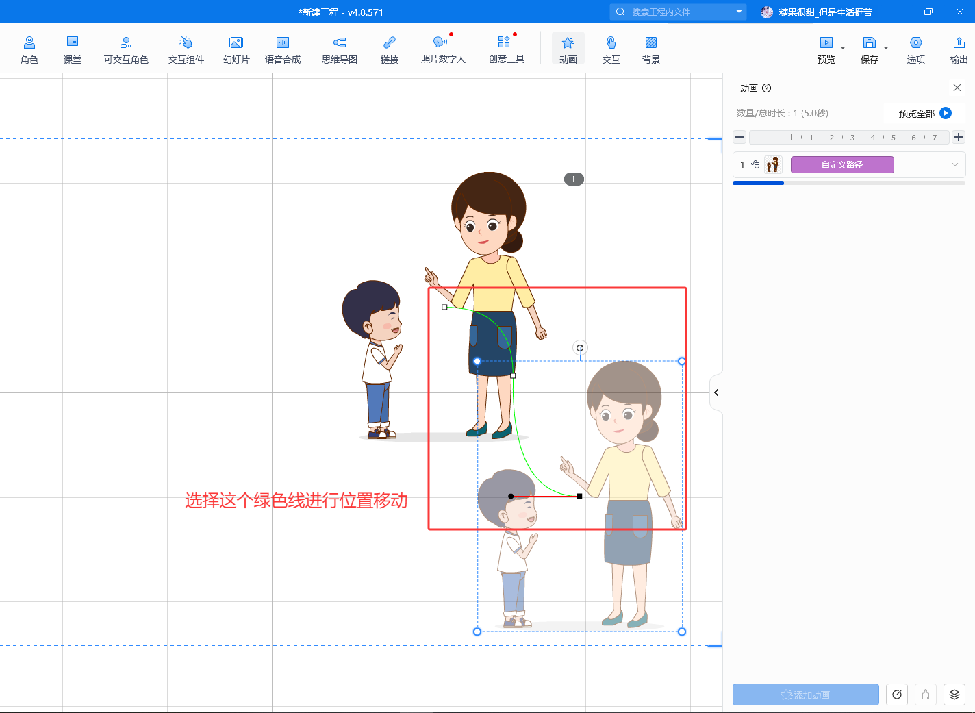This screenshot has height=713, width=975.
Task: Switch to the 背景 background tab
Action: click(x=651, y=49)
